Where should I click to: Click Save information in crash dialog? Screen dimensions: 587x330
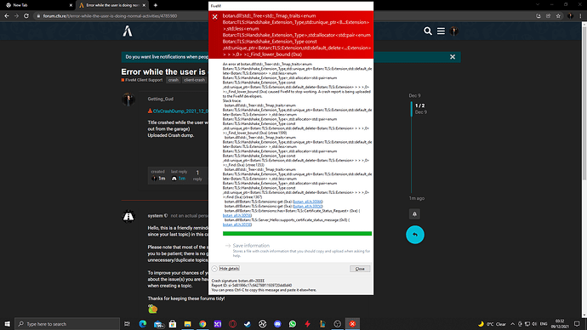(x=251, y=246)
